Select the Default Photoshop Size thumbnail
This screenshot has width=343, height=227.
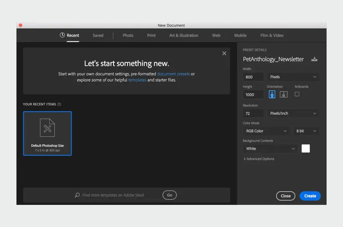tap(47, 133)
